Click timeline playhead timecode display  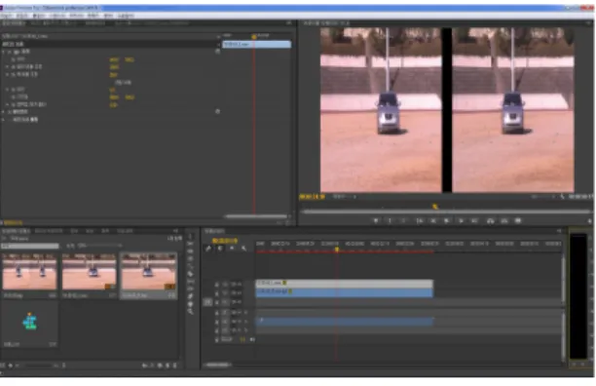click(225, 241)
